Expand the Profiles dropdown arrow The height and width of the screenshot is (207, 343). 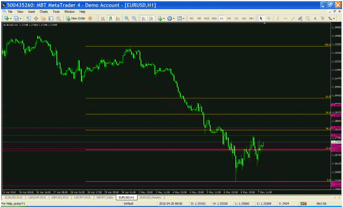[x=20, y=19]
